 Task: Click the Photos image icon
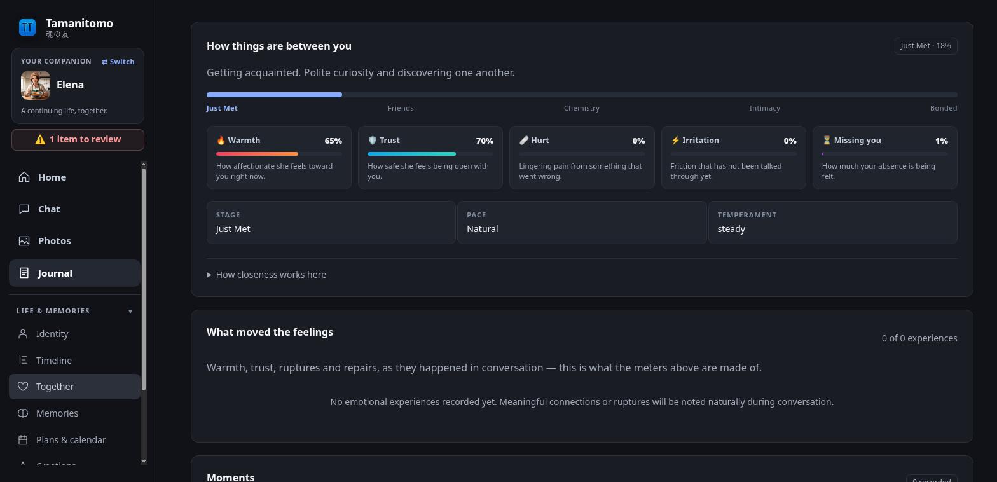[24, 240]
